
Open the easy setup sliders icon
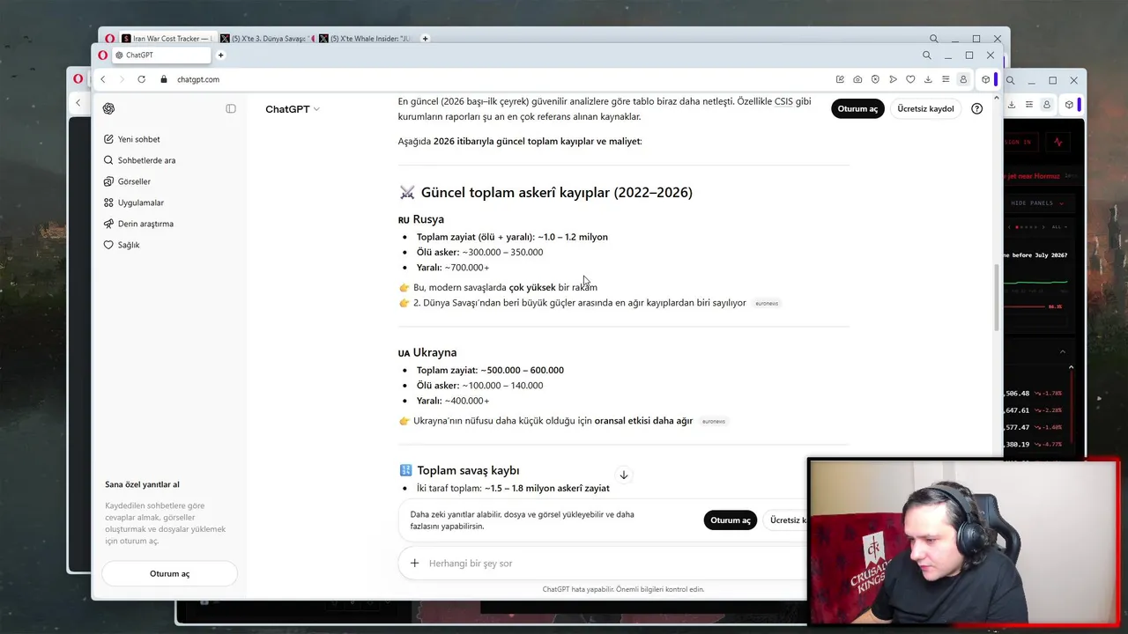coord(946,79)
